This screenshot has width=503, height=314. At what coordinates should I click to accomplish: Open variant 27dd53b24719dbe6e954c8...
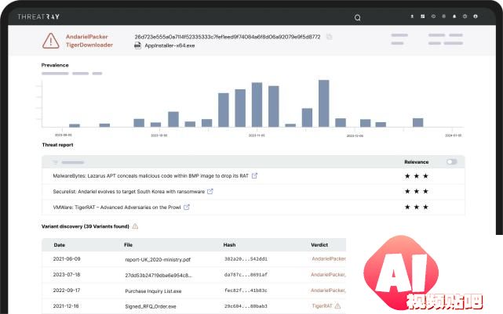(x=159, y=276)
